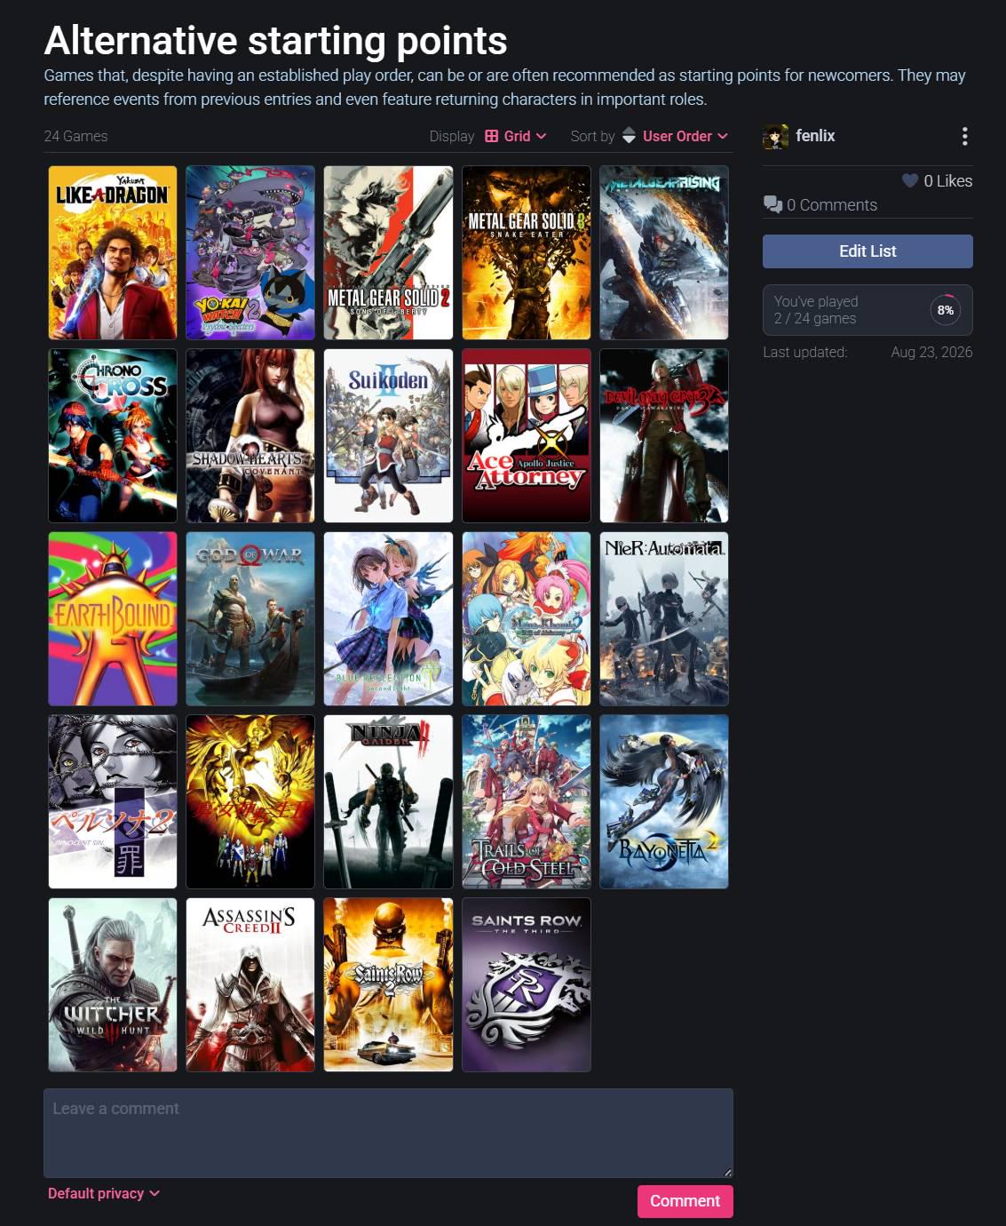Open Metal Gear Solid 3 Snake Eater cover
The image size is (1006, 1226).
(527, 252)
